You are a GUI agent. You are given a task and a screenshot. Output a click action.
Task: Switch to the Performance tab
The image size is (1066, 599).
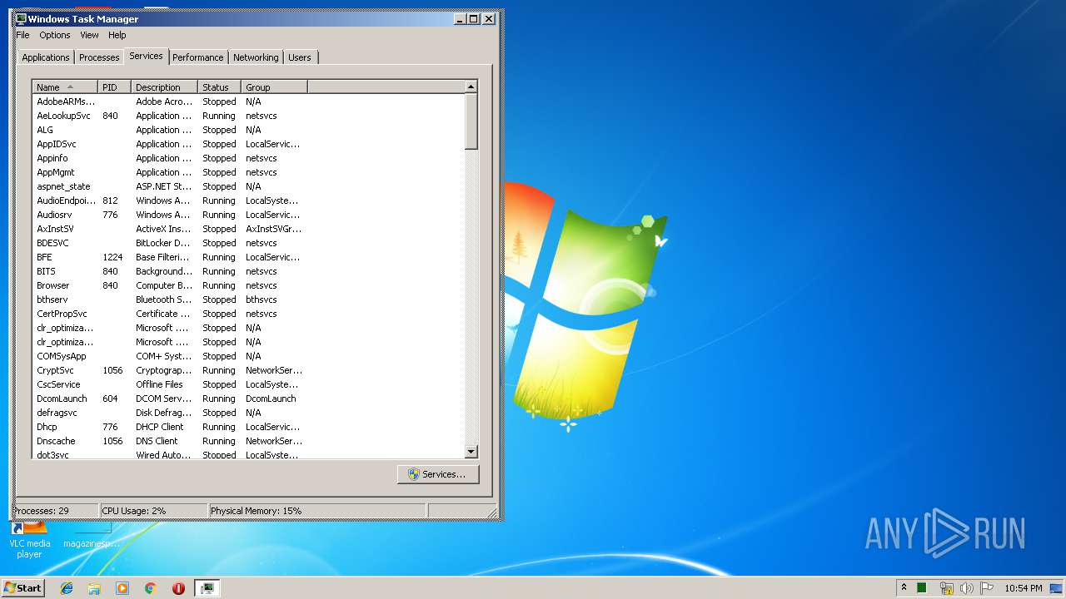click(x=198, y=57)
